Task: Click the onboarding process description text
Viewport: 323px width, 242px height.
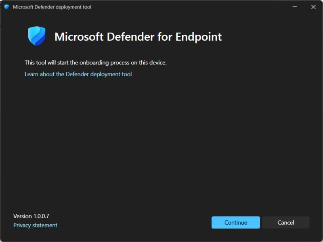Action: coord(96,63)
